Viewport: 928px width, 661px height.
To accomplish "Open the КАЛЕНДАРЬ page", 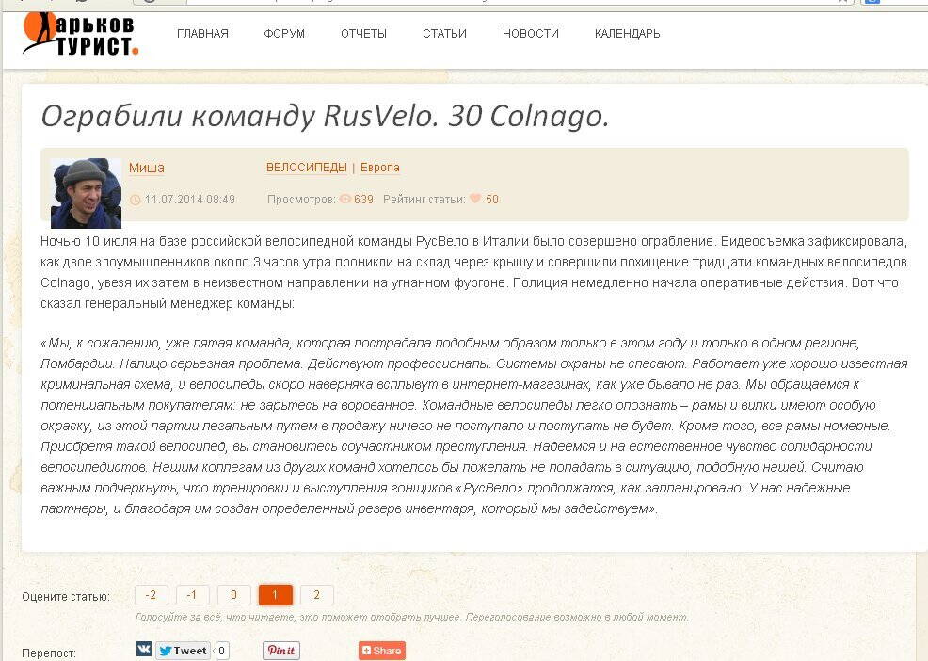I will 627,34.
